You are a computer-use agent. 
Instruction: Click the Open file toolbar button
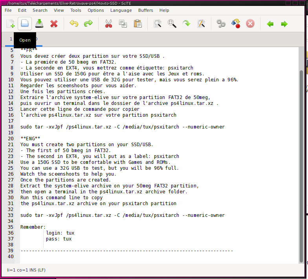click(x=25, y=24)
